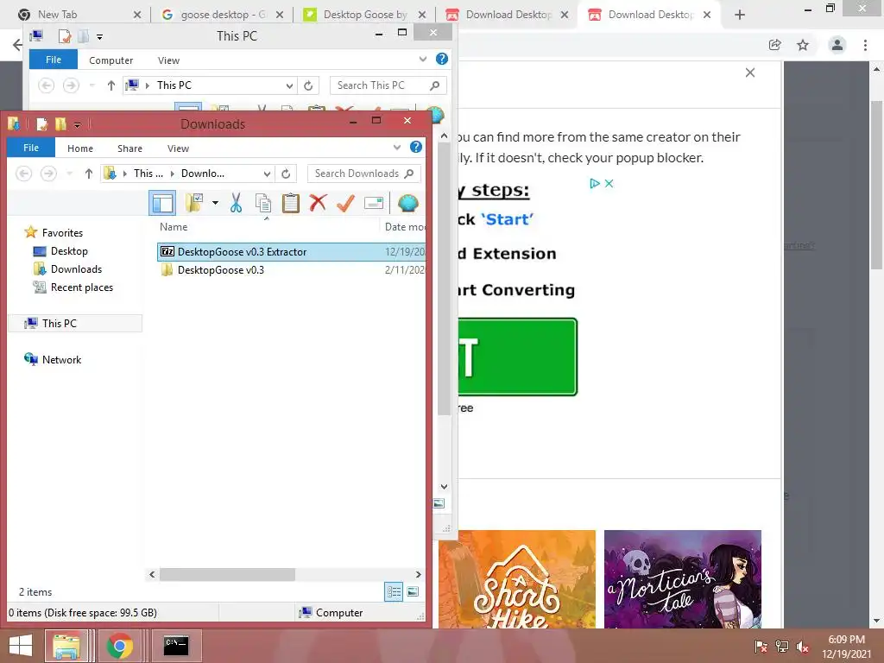The image size is (884, 663).
Task: Open Help icon in This PC window
Action: [x=442, y=59]
